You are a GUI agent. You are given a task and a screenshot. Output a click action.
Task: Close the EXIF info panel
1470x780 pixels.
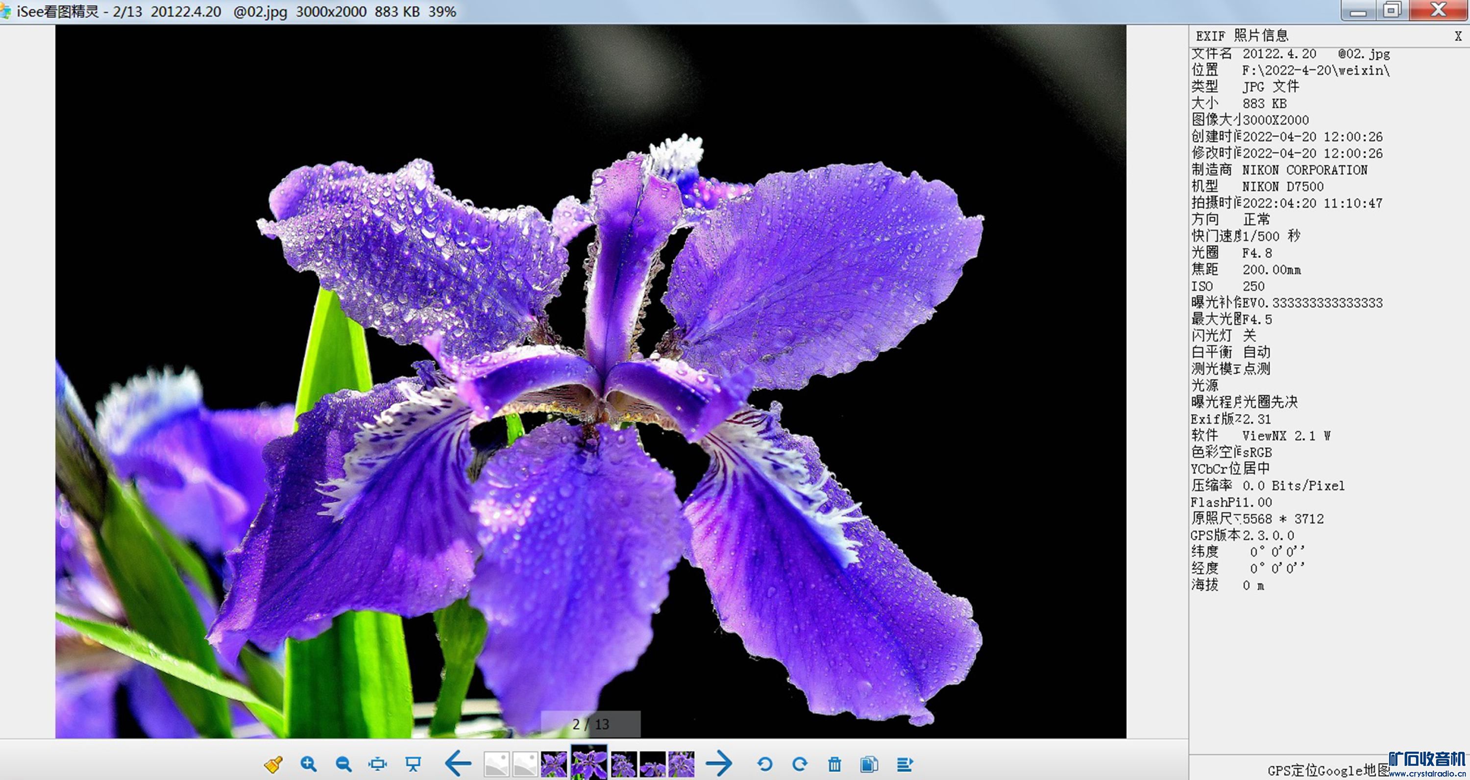pos(1458,36)
